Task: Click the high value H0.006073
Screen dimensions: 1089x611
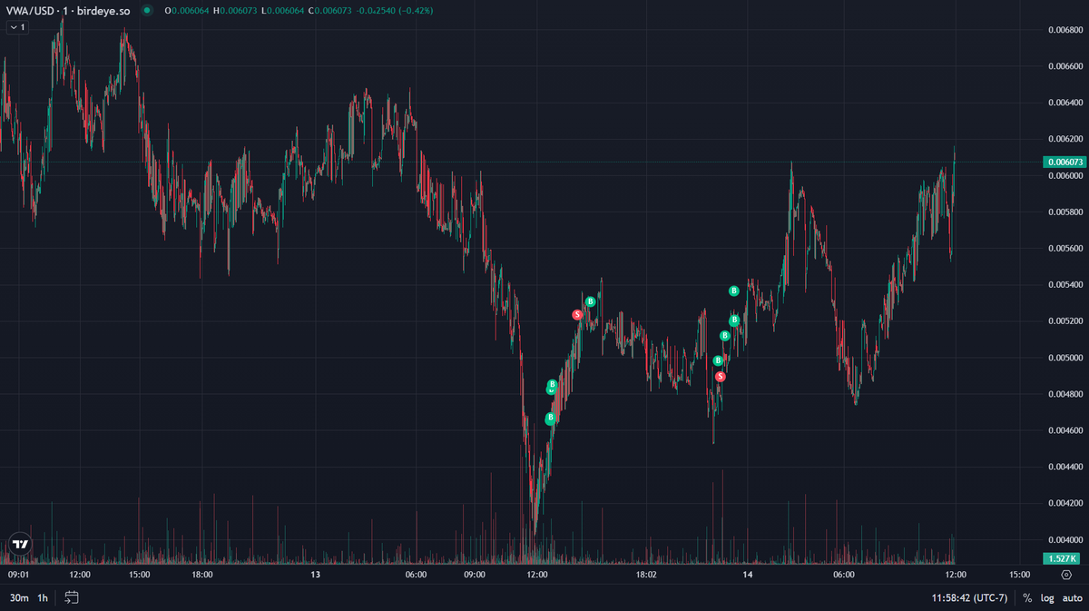Action: point(235,11)
